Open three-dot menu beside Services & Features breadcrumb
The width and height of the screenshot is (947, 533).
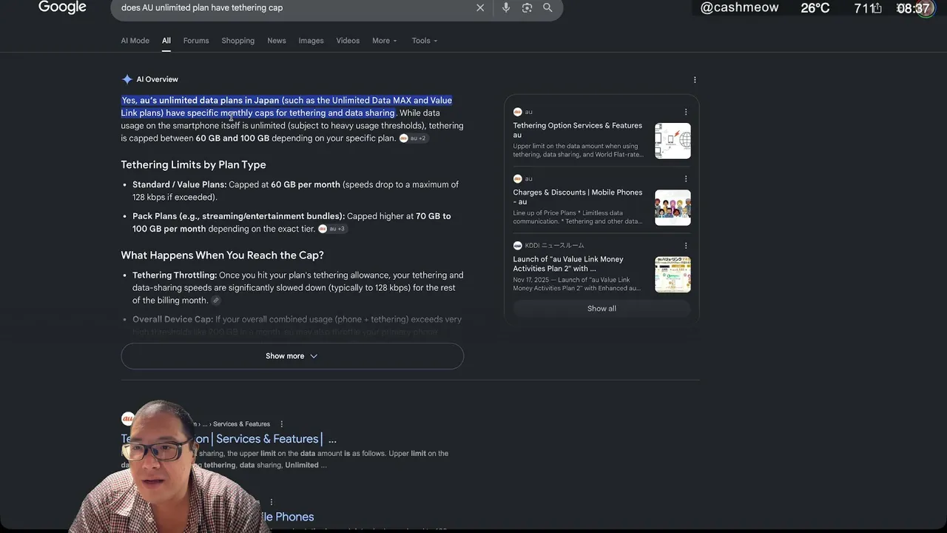281,424
